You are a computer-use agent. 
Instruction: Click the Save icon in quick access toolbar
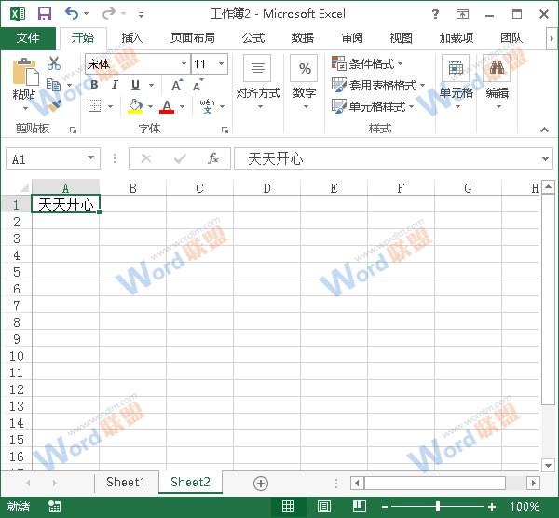coord(44,14)
